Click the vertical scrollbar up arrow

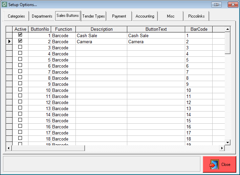[228, 29]
